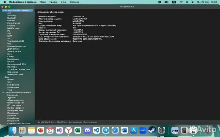
Task: Click the battery status icon
Action: (x=167, y=2)
